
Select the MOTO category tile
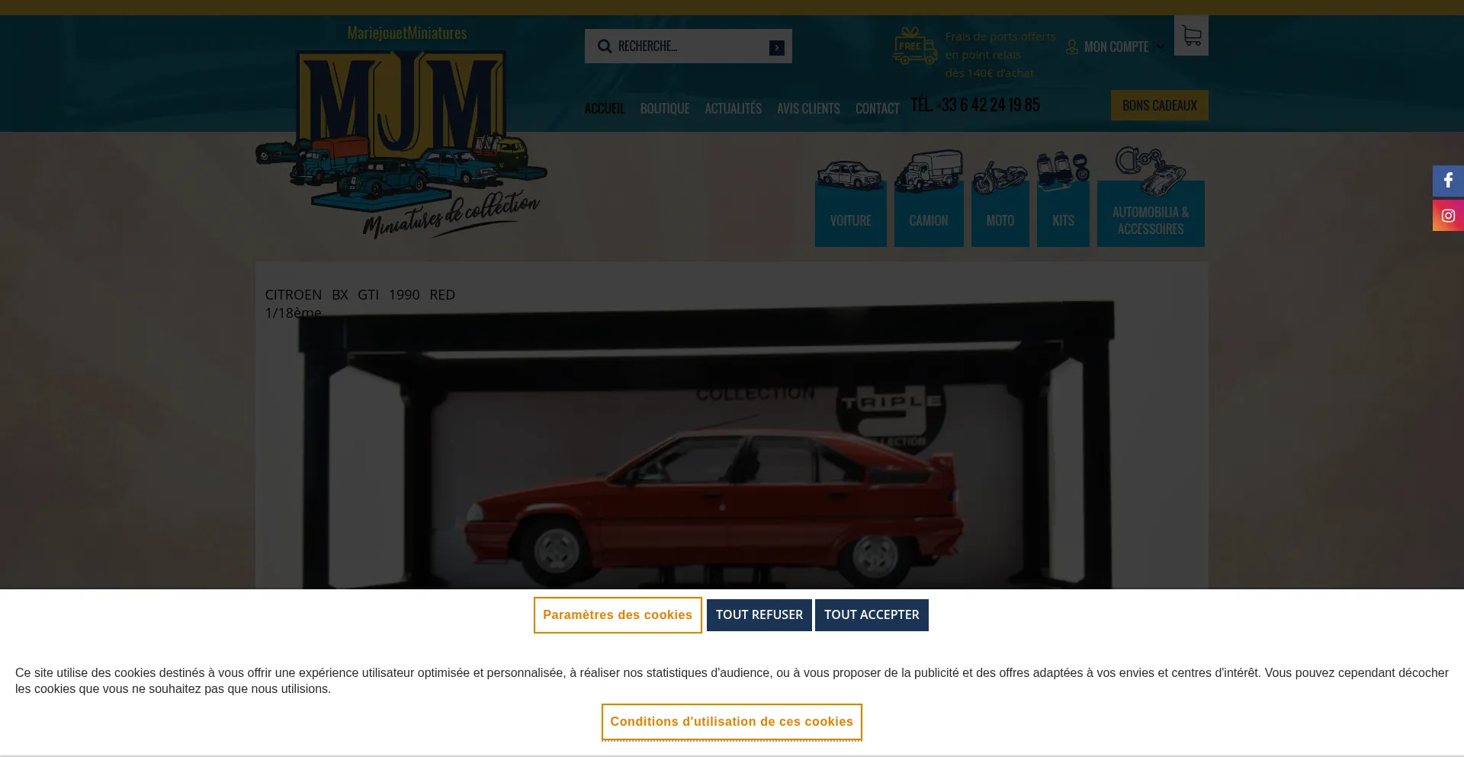point(1000,214)
